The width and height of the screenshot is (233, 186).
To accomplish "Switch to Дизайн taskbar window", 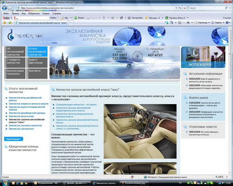I will (76, 183).
